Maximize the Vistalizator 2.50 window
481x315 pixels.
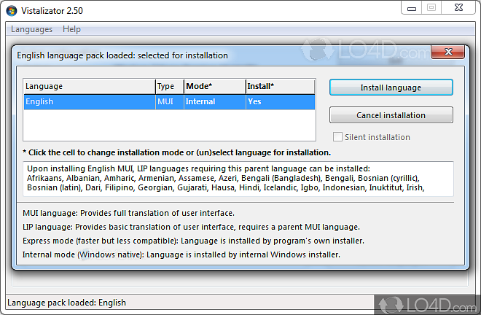click(431, 8)
